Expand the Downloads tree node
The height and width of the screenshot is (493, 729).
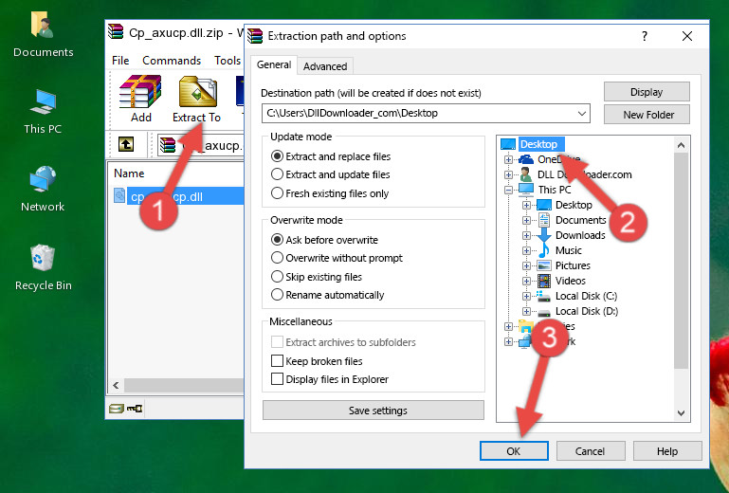coord(526,235)
